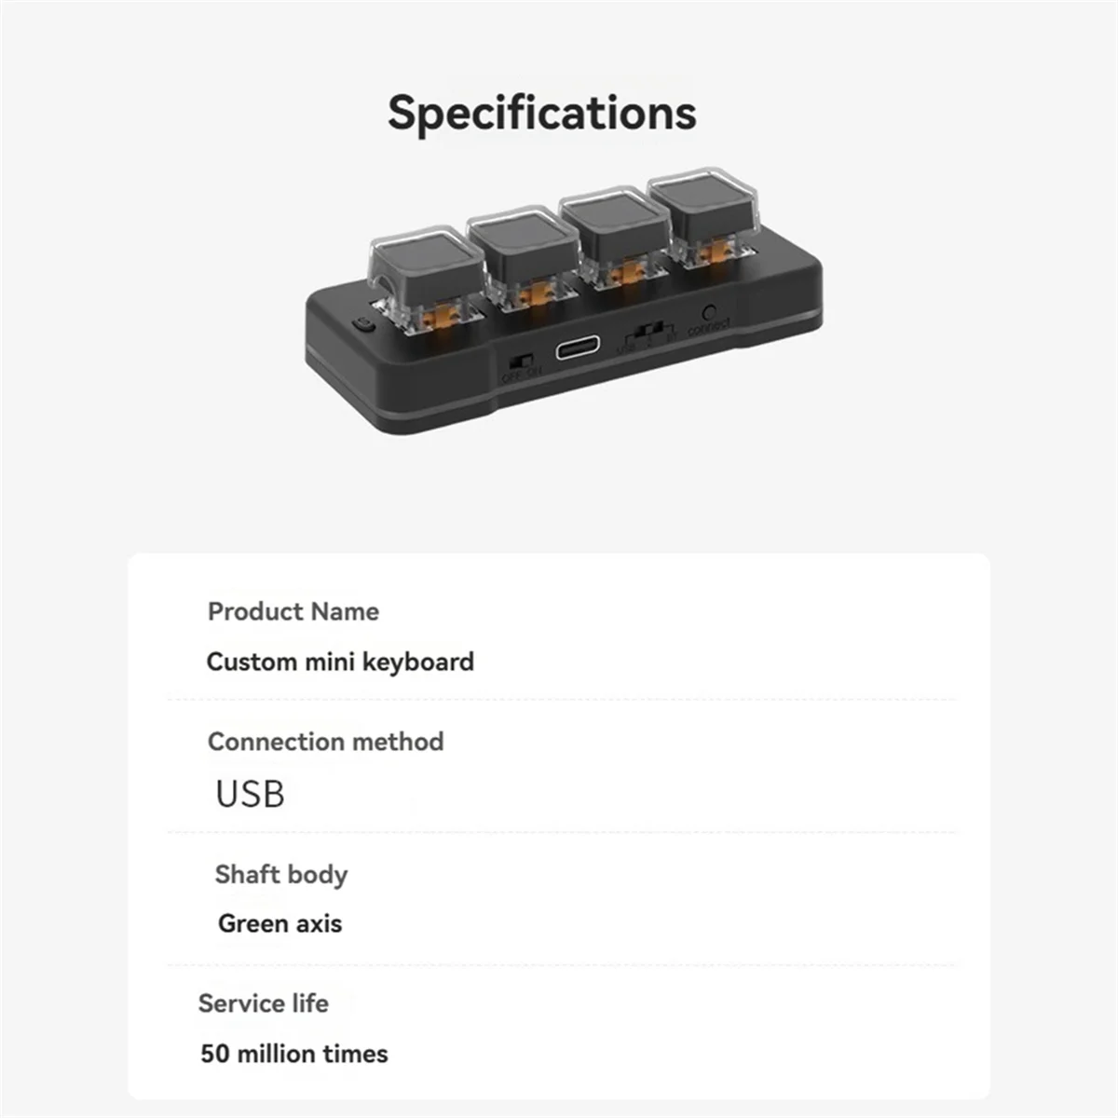This screenshot has height=1118, width=1118.
Task: Click the Custom mini keyboard text
Action: pos(340,661)
